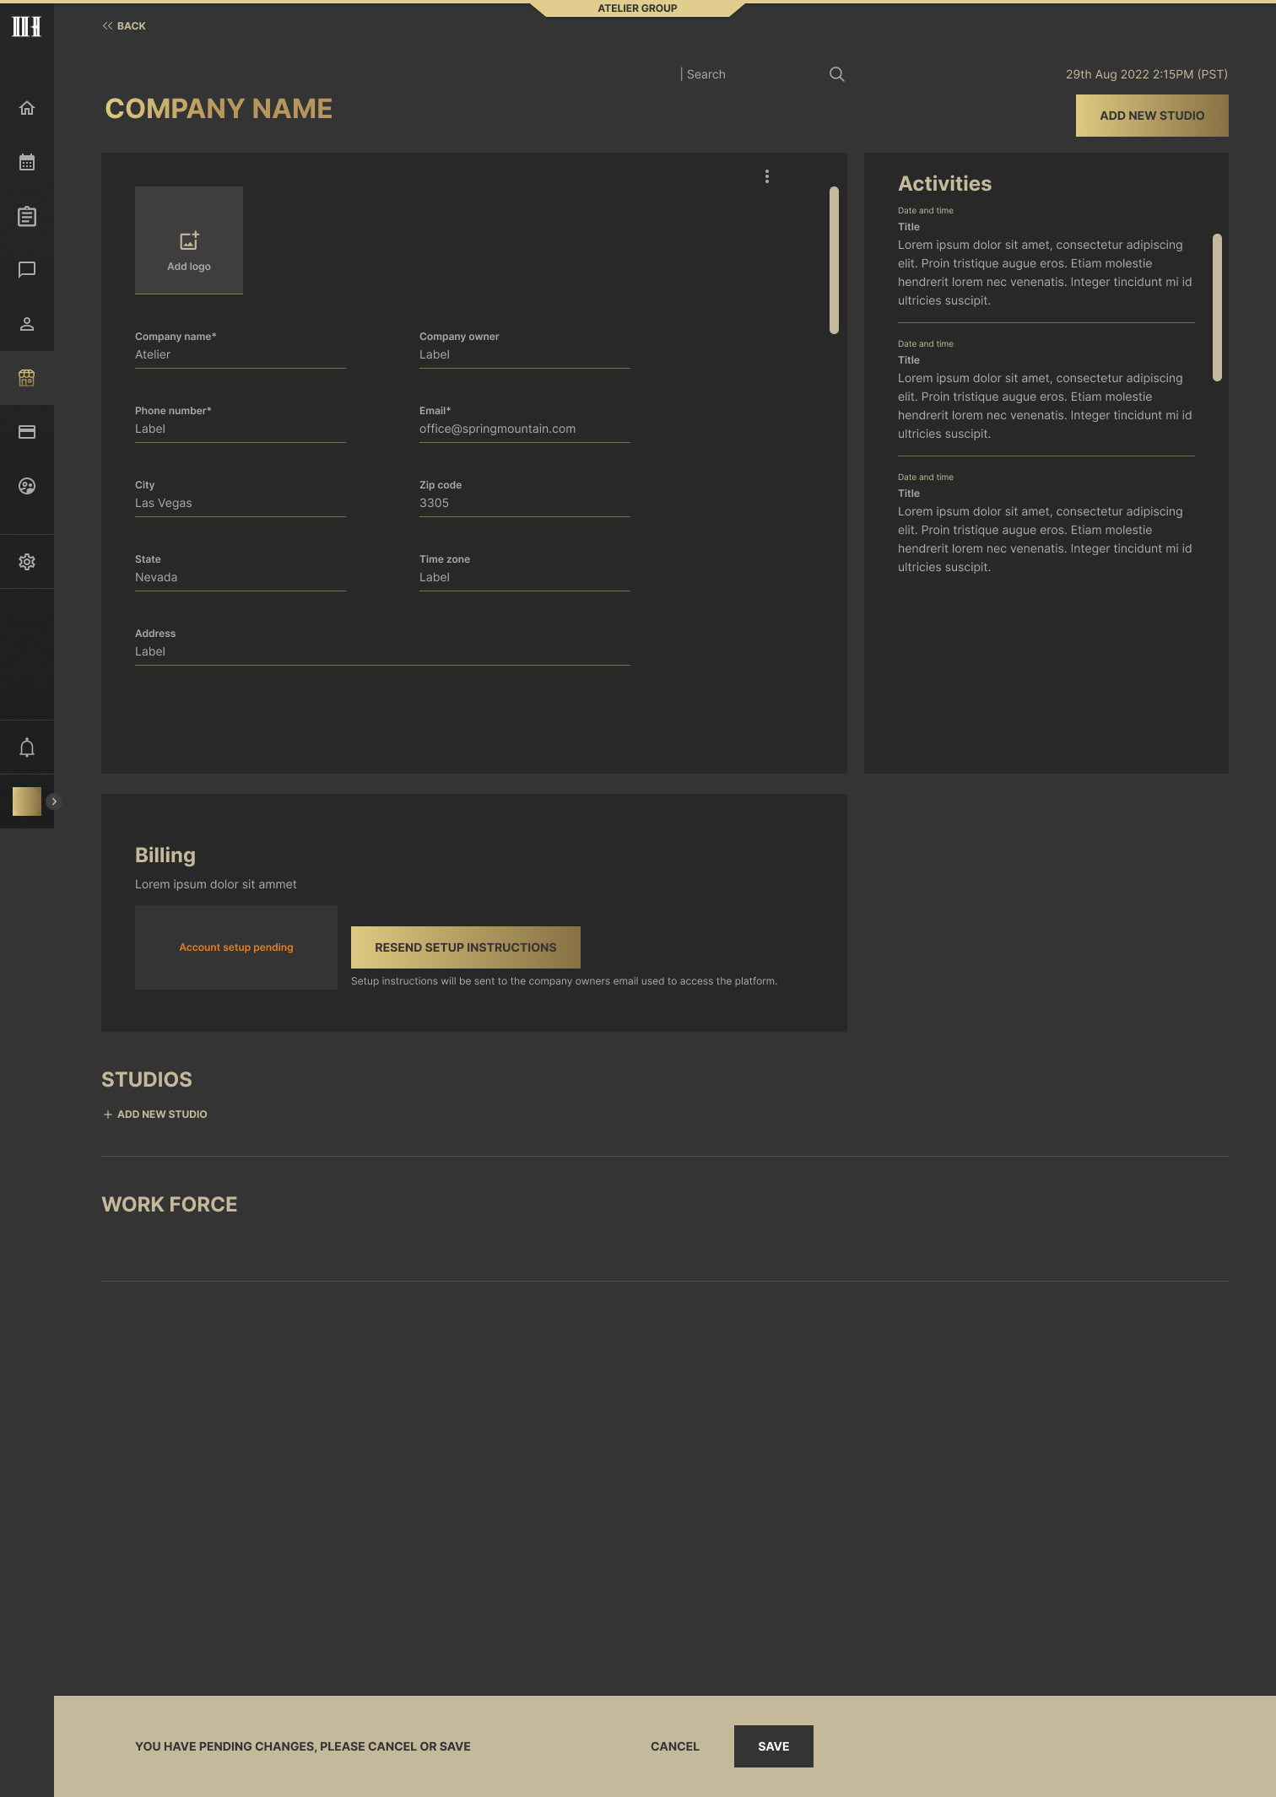Open the clipboard list icon in sidebar

pos(27,216)
